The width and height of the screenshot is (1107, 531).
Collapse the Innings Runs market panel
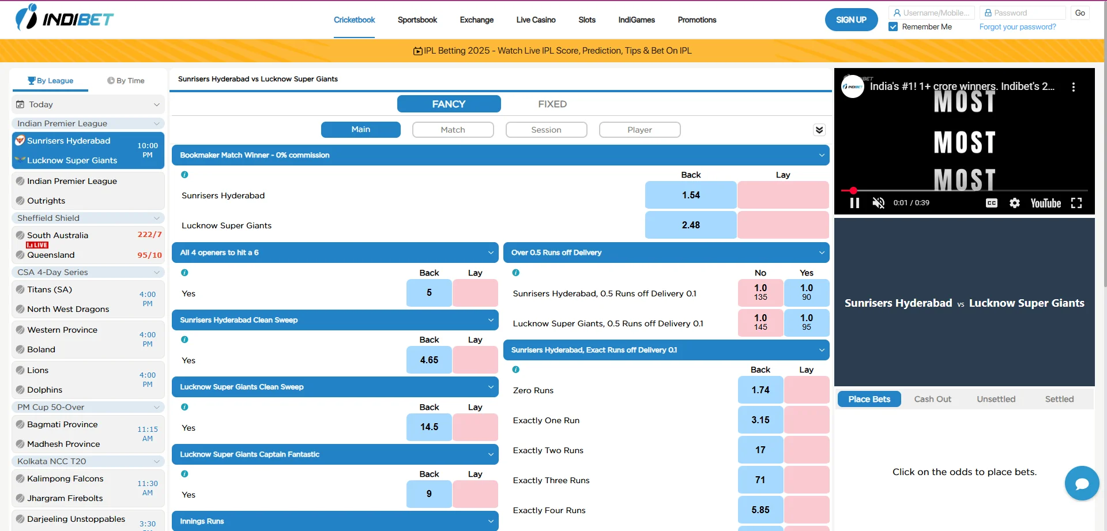click(490, 521)
